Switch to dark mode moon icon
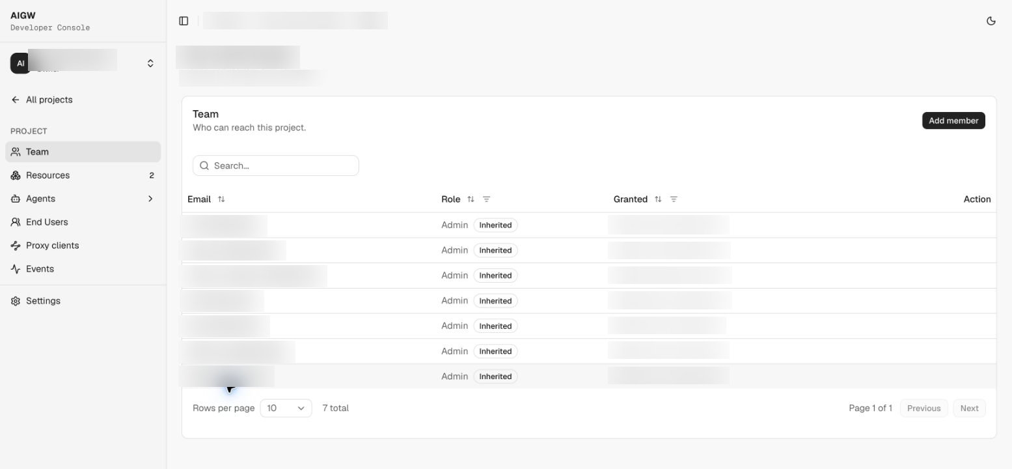 [x=991, y=21]
